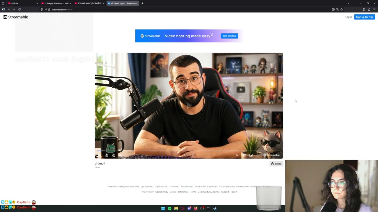Viewport: 378px width, 212px height.
Task: Open File Explorer from the taskbar
Action: 176,208
